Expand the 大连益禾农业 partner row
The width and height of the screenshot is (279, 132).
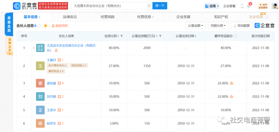click(34, 48)
